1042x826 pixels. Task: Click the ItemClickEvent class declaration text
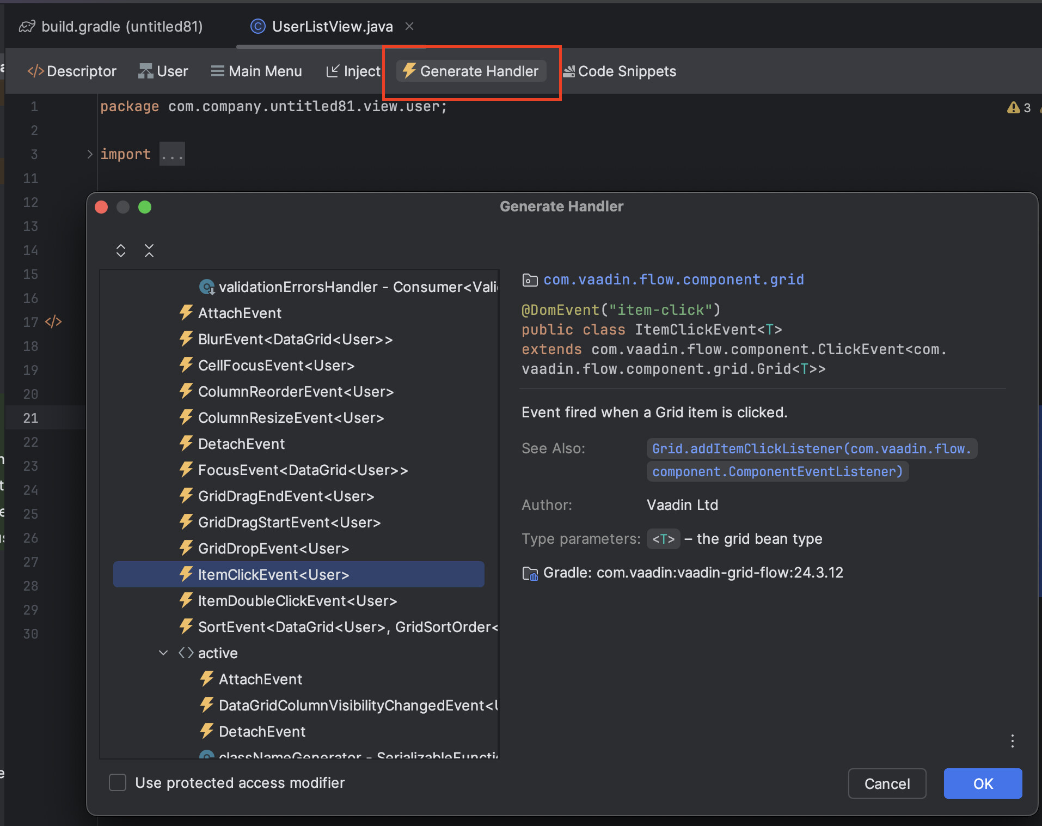coord(652,330)
